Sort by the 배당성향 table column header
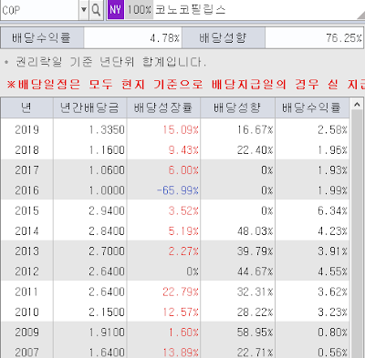The height and width of the screenshot is (358, 365). [x=237, y=107]
